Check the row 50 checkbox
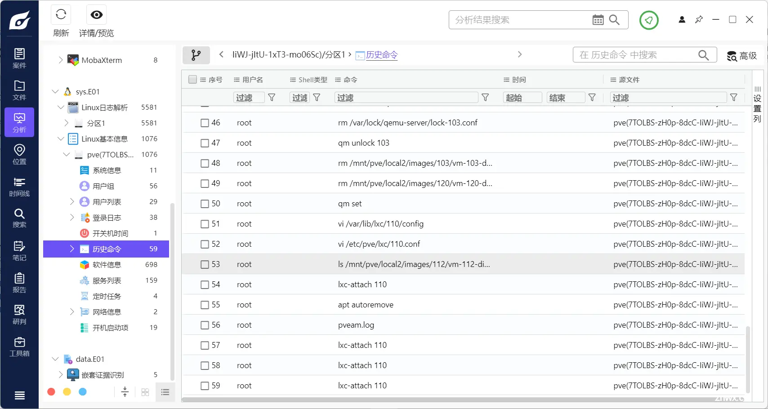 (205, 204)
